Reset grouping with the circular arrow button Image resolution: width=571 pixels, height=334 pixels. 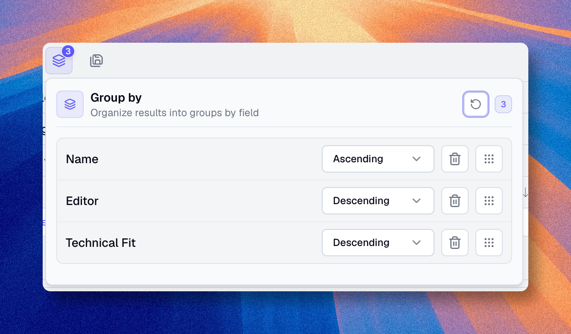(476, 104)
